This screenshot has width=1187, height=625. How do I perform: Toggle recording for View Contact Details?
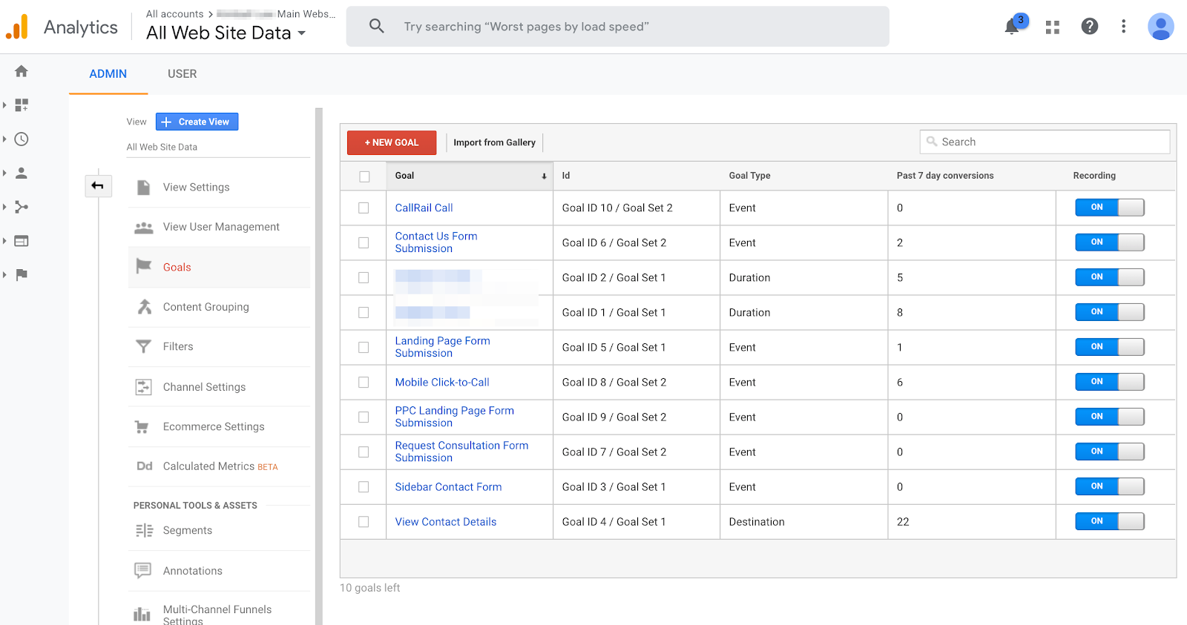1109,521
